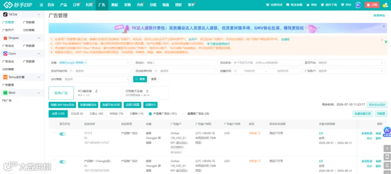Click the 日预算不足 help question icon
The height and width of the screenshot is (174, 391).
pyautogui.click(x=141, y=91)
